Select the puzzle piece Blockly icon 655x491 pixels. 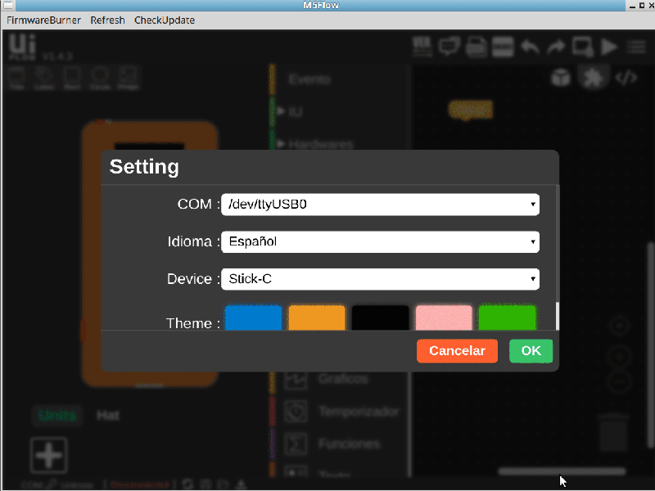coord(593,78)
